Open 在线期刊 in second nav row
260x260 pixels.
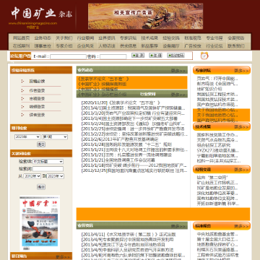click(21, 45)
